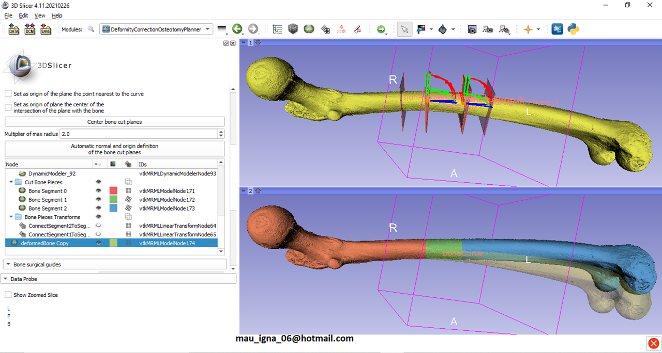
Task: Hide Bone Segment 1 via eye icon
Action: (x=98, y=200)
